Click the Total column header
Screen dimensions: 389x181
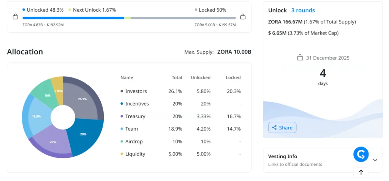click(x=177, y=78)
